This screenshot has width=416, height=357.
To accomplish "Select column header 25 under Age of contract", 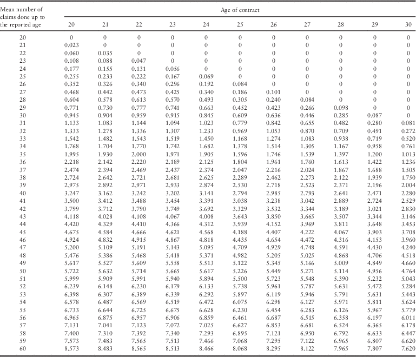I will (240, 24).
